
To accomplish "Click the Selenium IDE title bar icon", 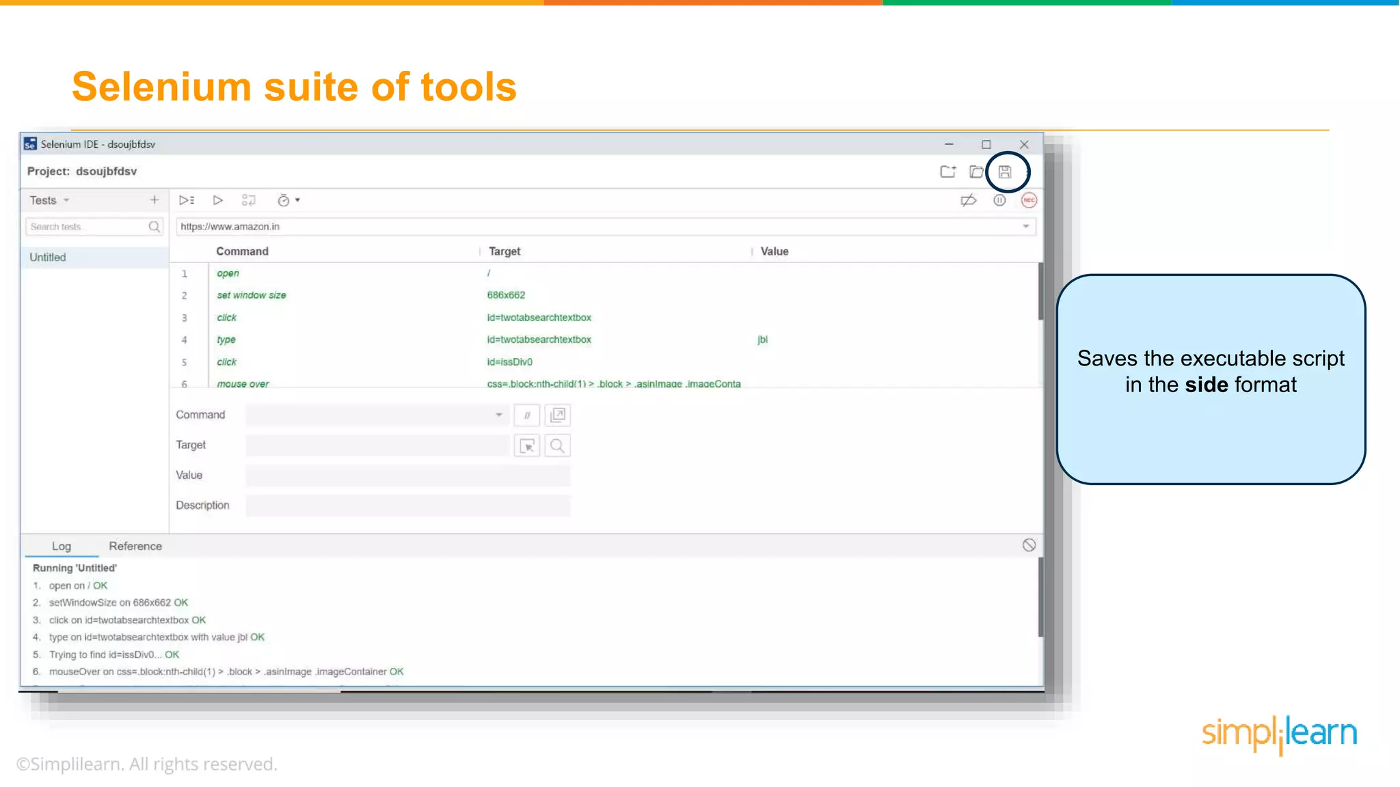I will (x=30, y=144).
